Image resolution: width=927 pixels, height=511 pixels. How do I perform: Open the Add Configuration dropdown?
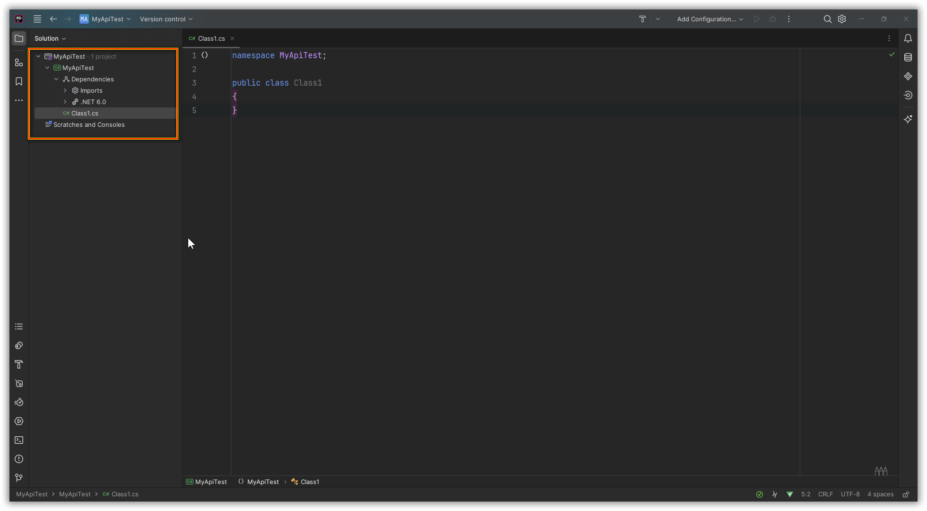point(710,19)
